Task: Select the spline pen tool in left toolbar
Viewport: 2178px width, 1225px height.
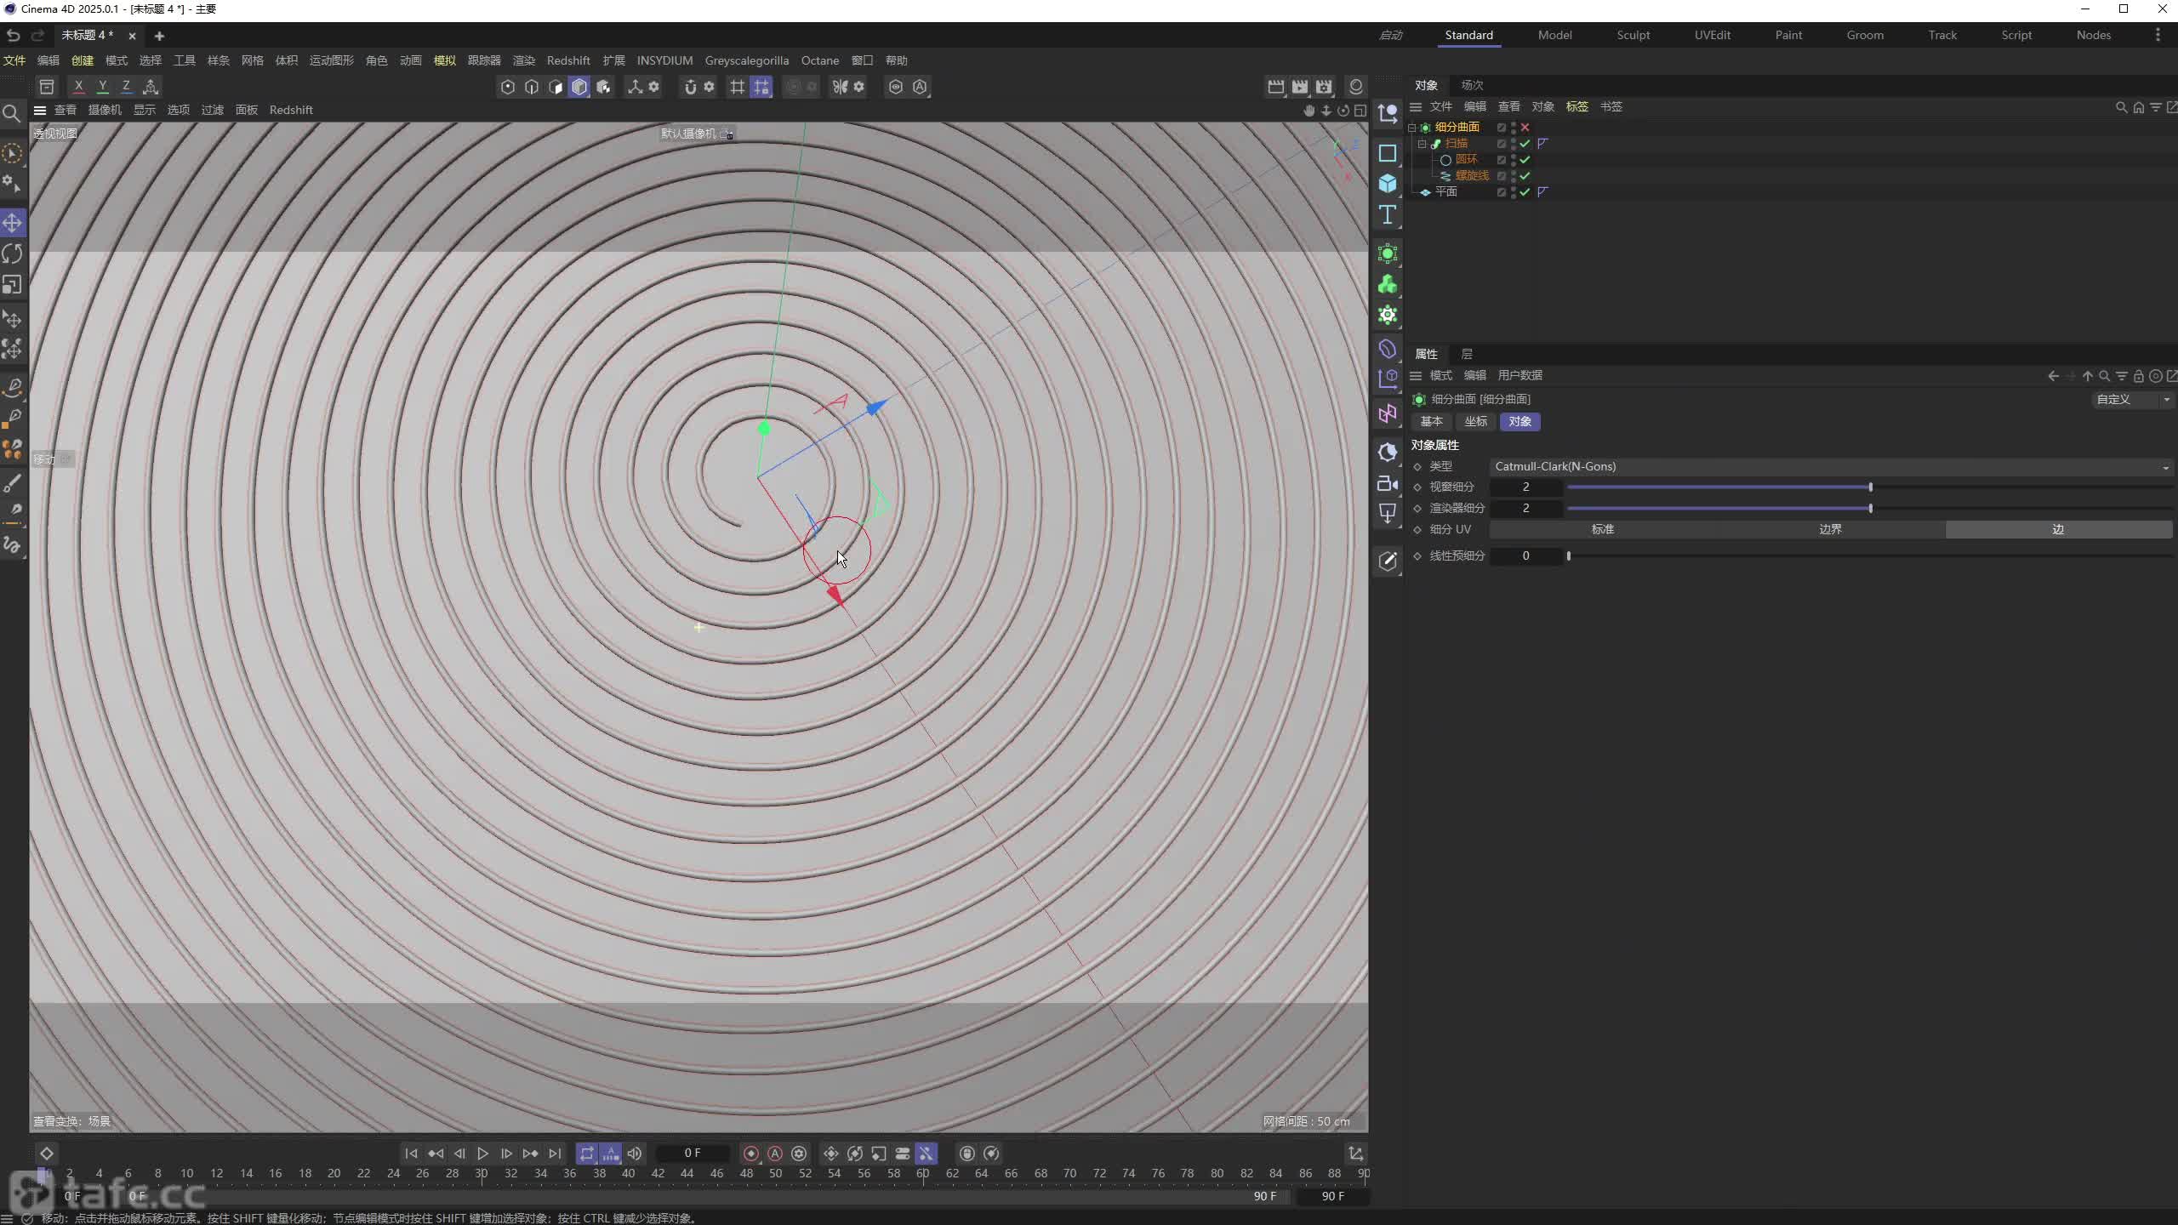Action: coord(13,387)
